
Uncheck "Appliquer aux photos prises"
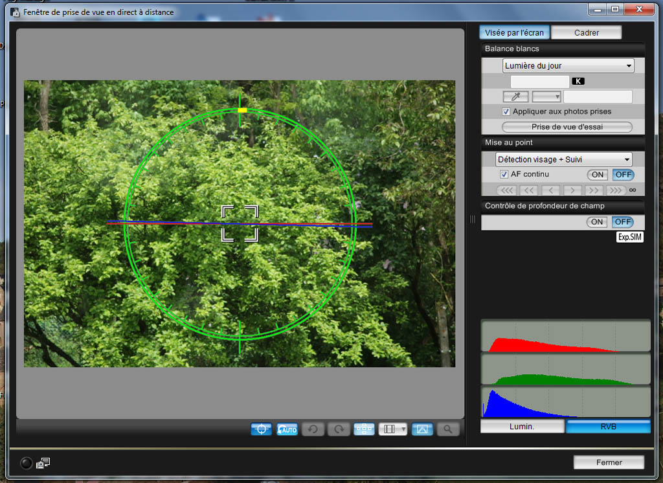pos(506,112)
